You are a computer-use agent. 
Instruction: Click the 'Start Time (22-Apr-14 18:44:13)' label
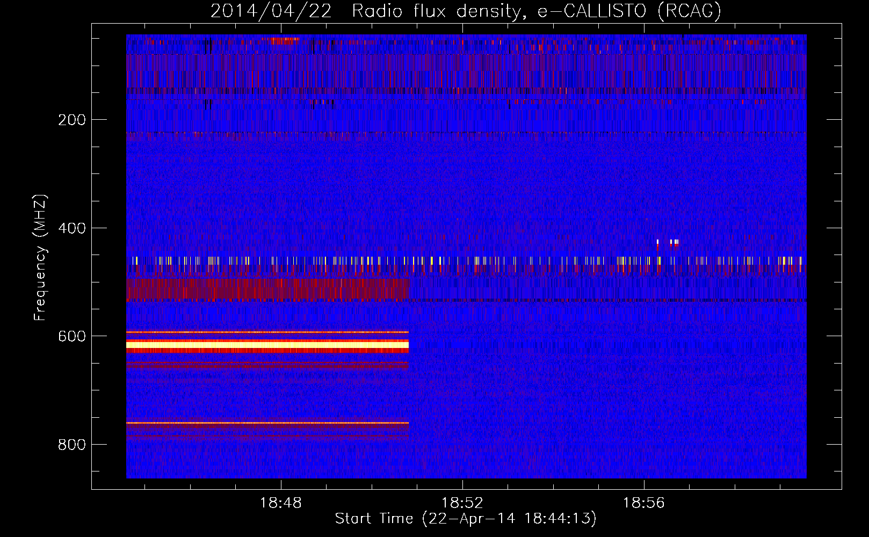(466, 519)
